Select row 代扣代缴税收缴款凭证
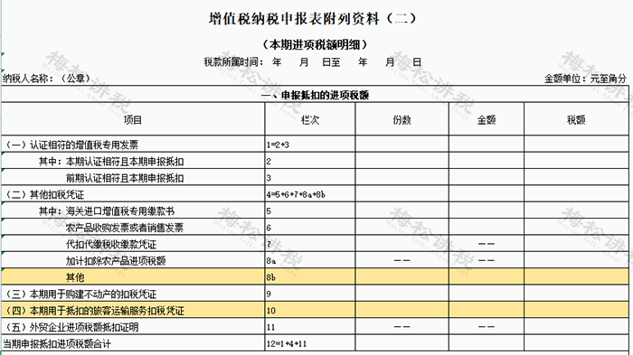This screenshot has width=633, height=355. click(x=133, y=244)
